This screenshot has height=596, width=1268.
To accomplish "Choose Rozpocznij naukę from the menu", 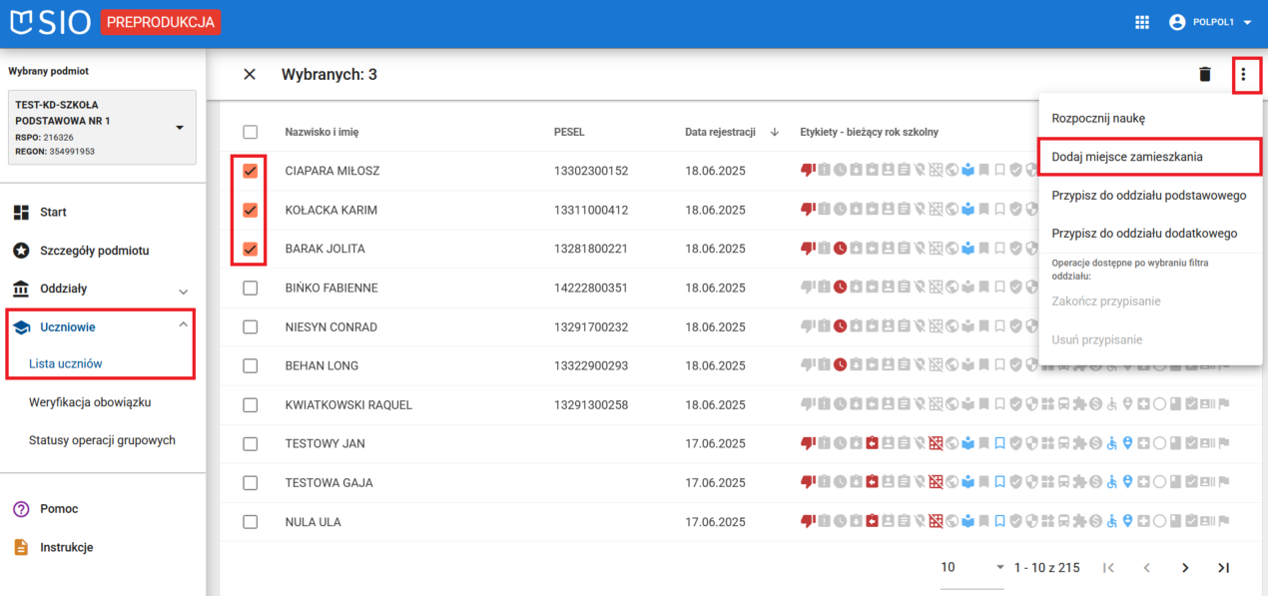I will click(x=1098, y=118).
